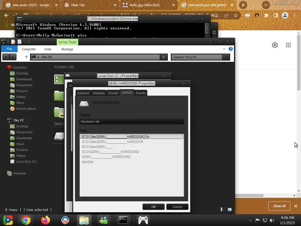301x226 pixels.
Task: Click the New folder quick access icon
Action: coord(20,42)
